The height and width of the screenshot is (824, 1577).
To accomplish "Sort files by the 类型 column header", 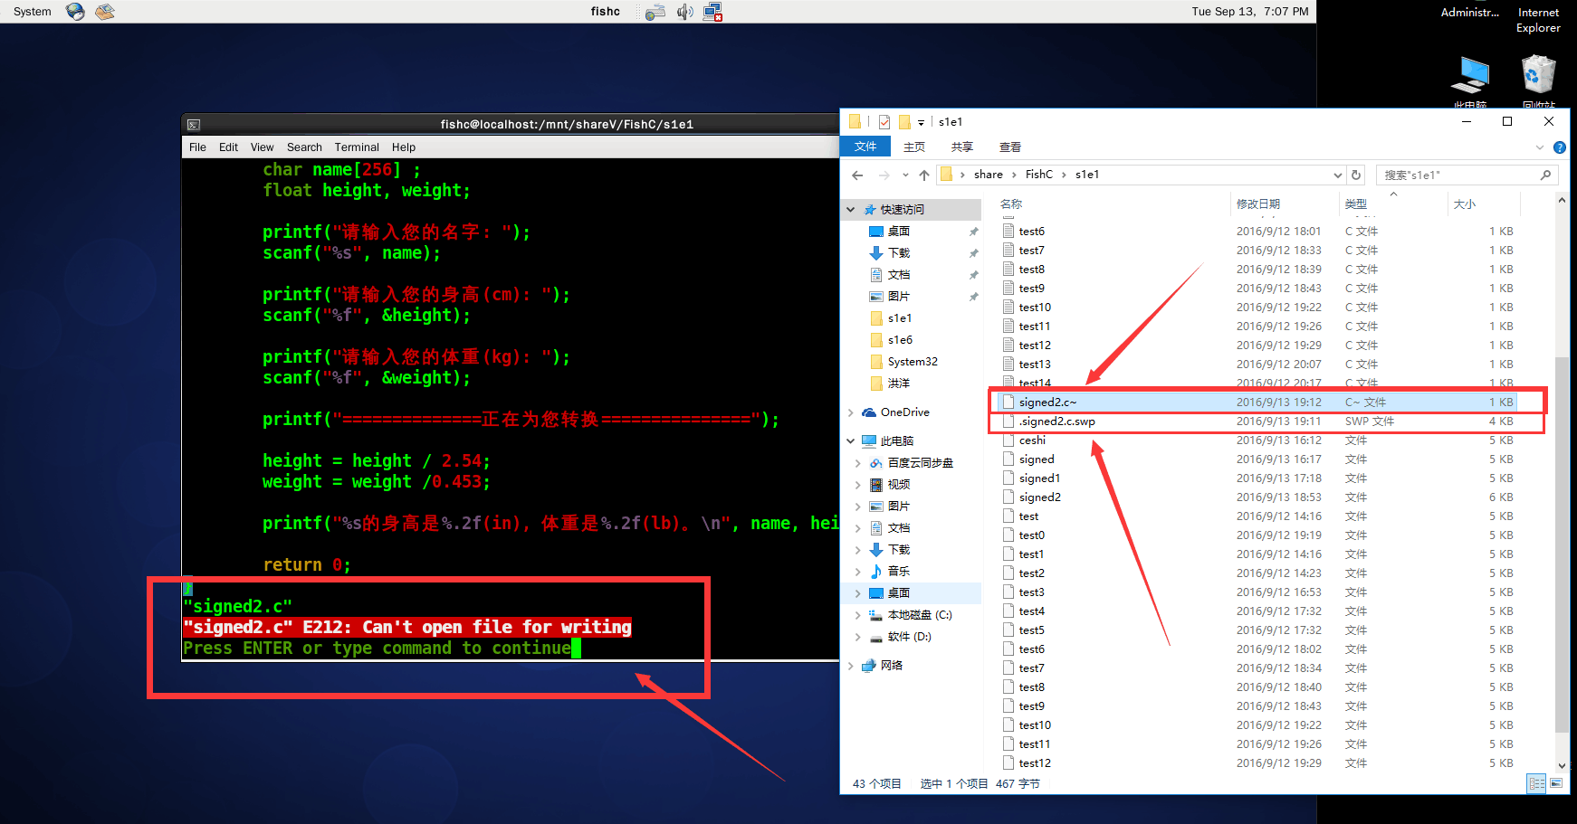I will click(1355, 204).
